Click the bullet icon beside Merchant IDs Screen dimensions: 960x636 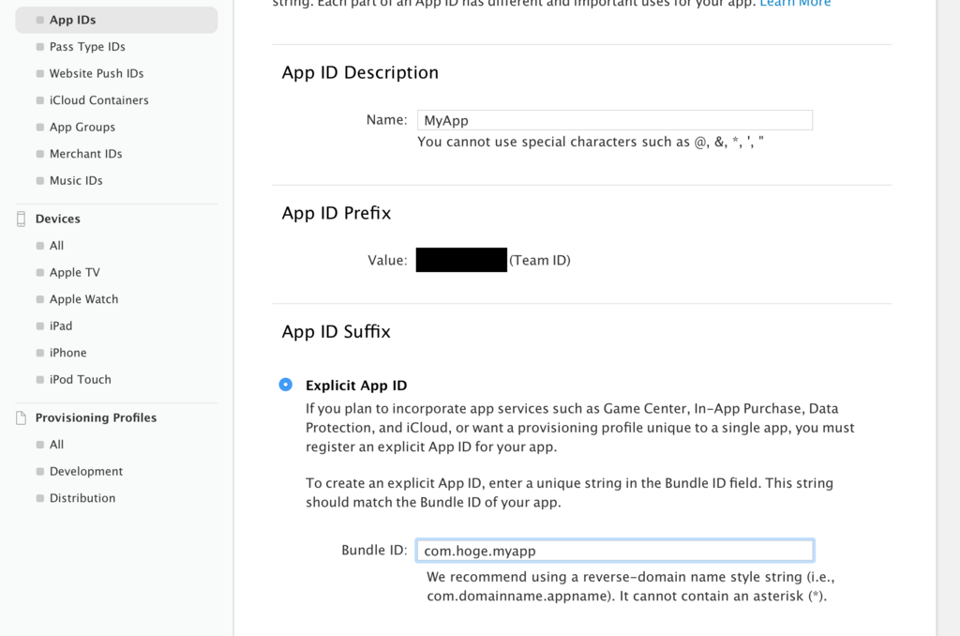pos(39,154)
